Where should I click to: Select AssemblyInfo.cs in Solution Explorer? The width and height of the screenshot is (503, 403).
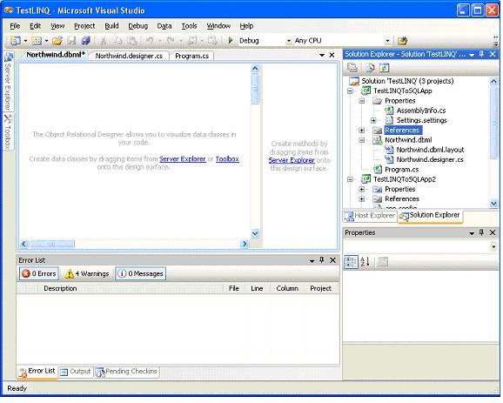421,111
